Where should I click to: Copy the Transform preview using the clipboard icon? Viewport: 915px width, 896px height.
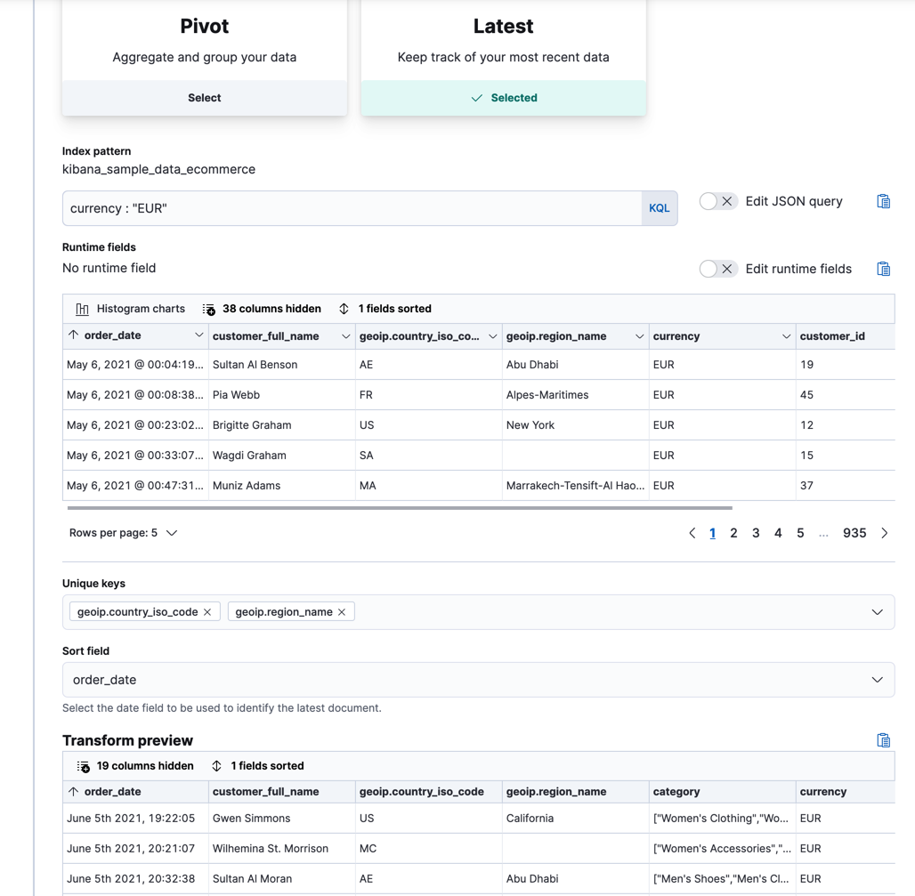(x=883, y=739)
